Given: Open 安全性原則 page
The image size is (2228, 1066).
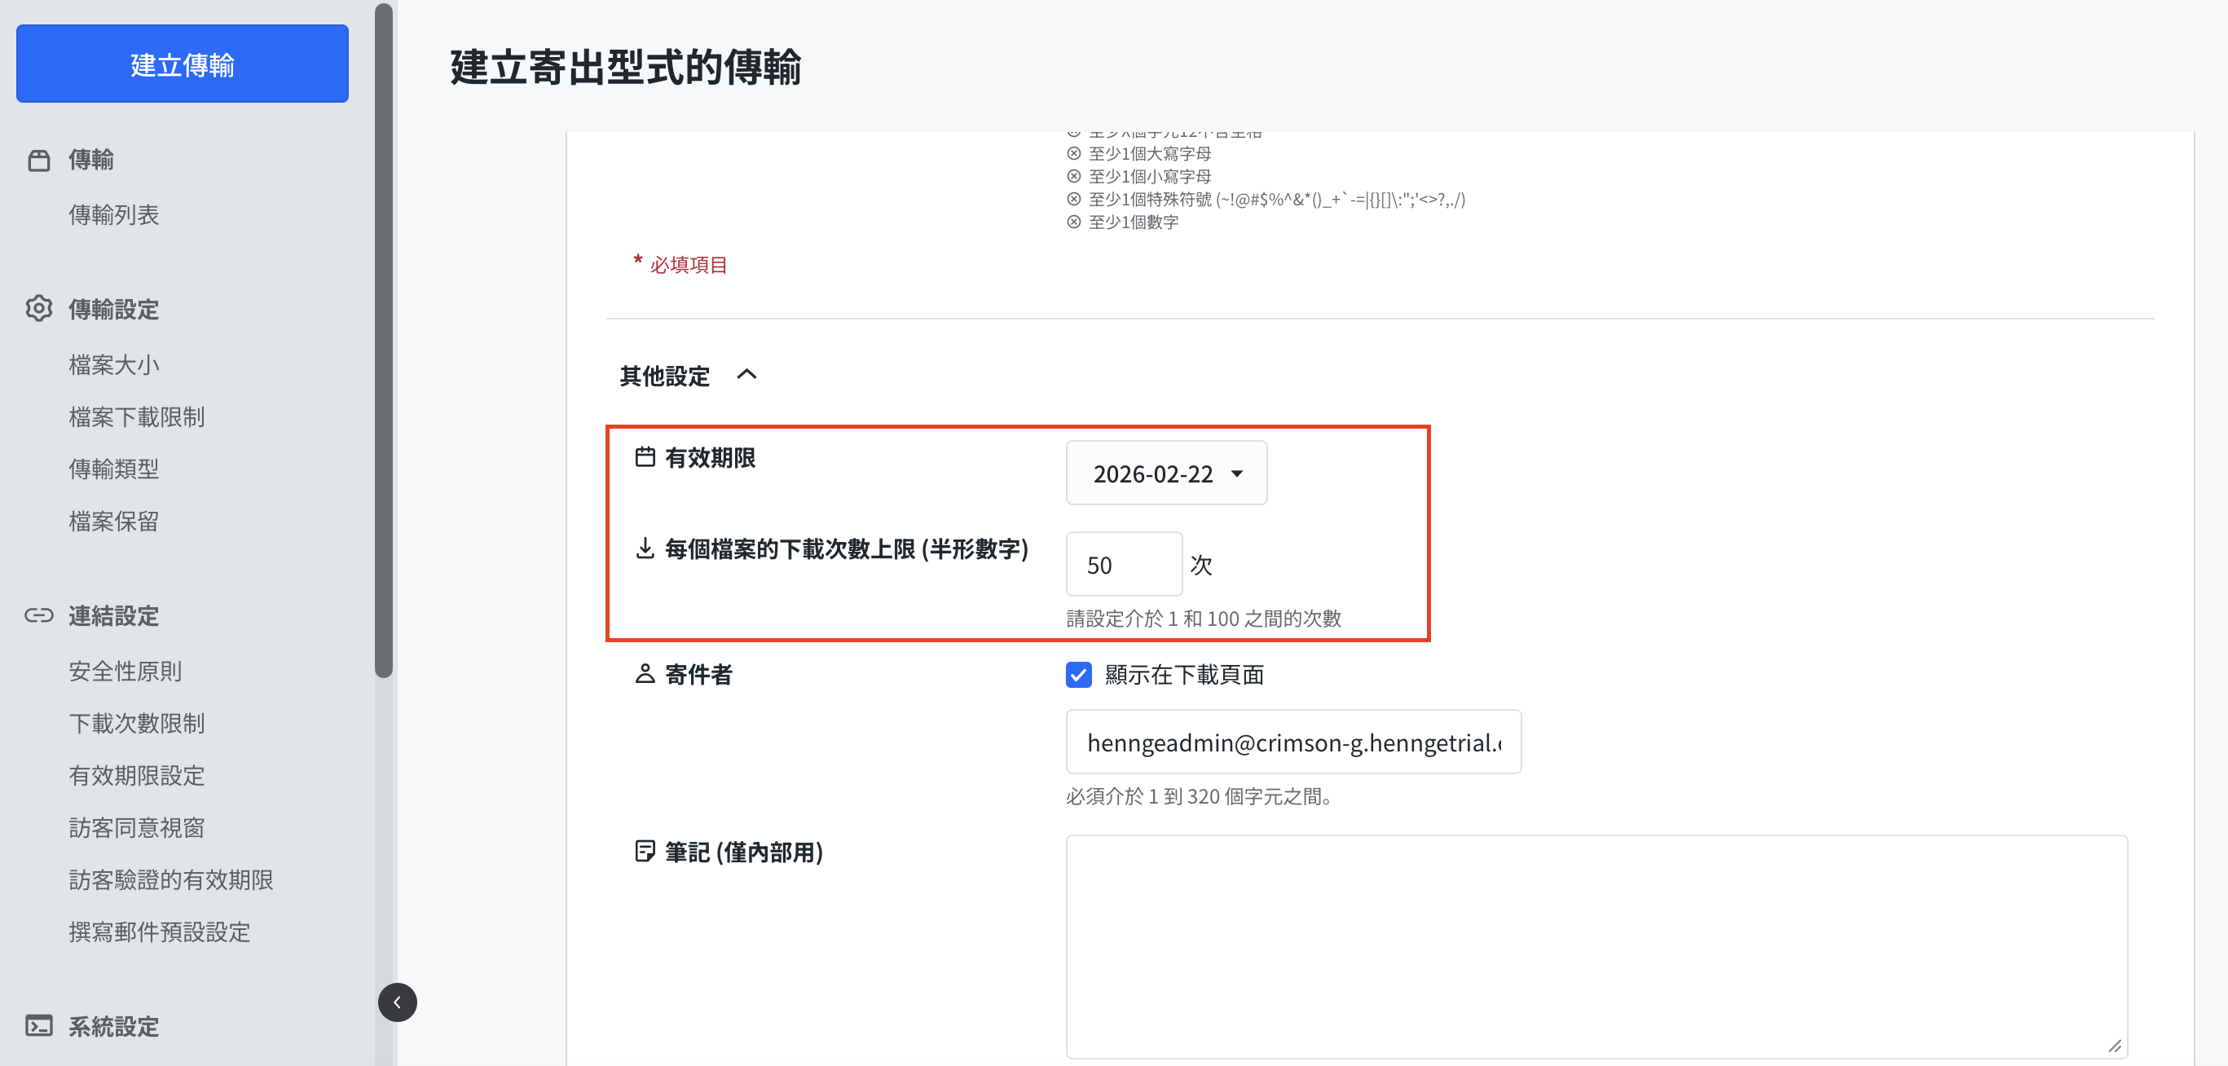Looking at the screenshot, I should point(125,671).
